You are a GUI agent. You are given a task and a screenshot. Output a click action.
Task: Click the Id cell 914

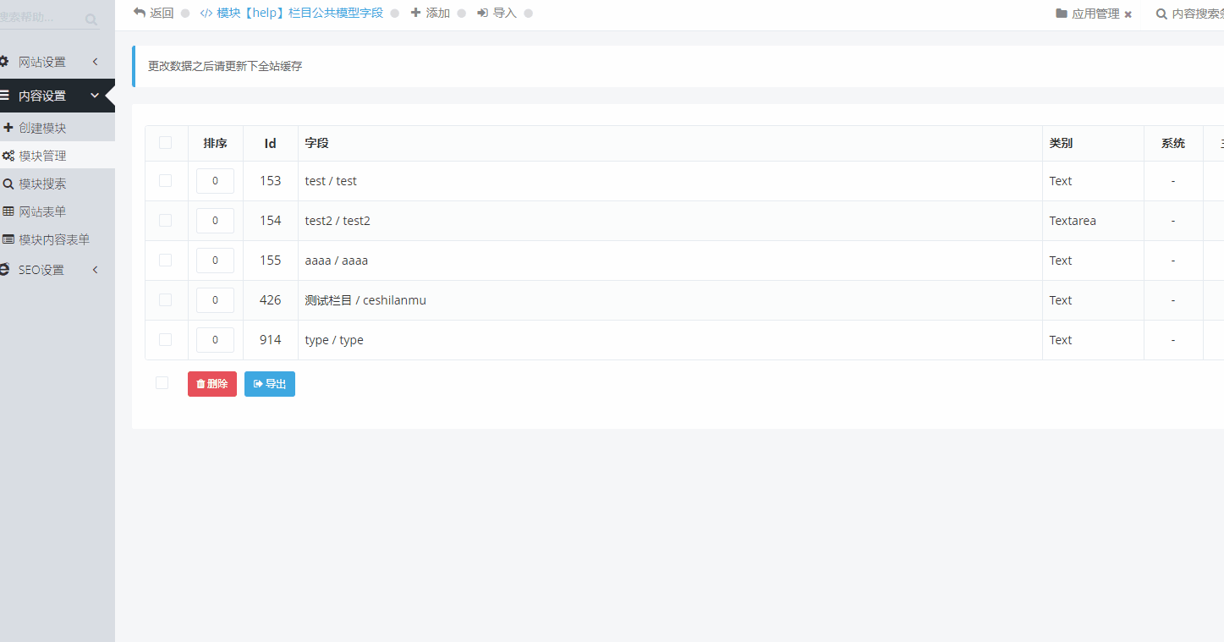coord(271,340)
